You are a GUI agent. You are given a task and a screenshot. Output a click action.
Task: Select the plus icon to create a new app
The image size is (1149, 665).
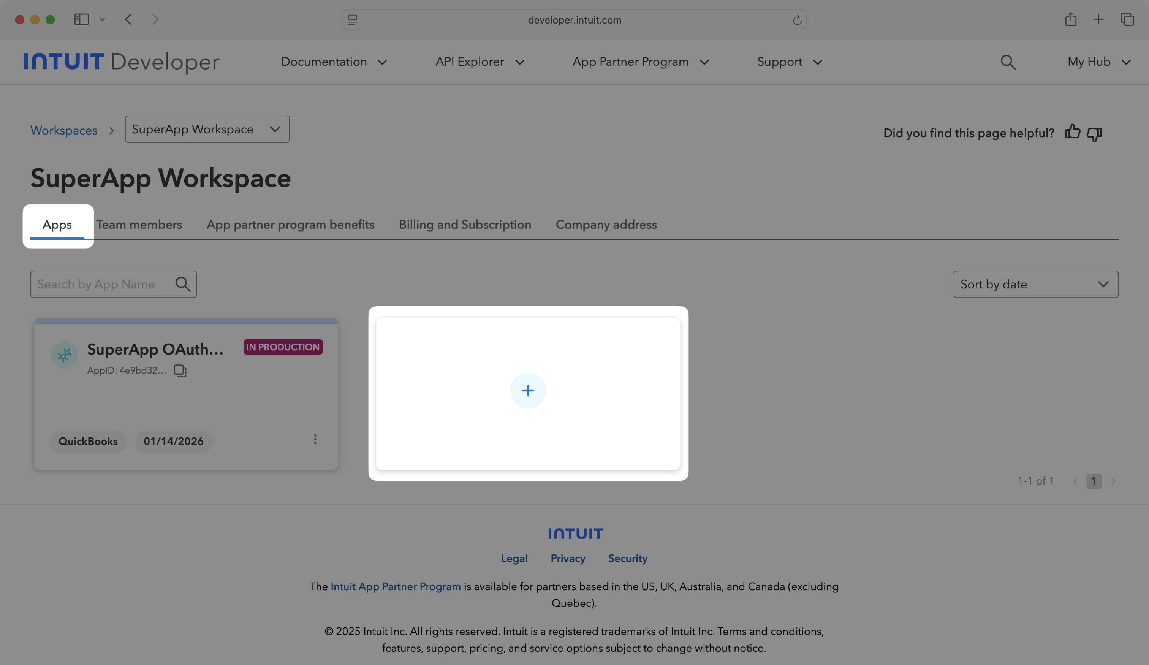[x=527, y=390]
